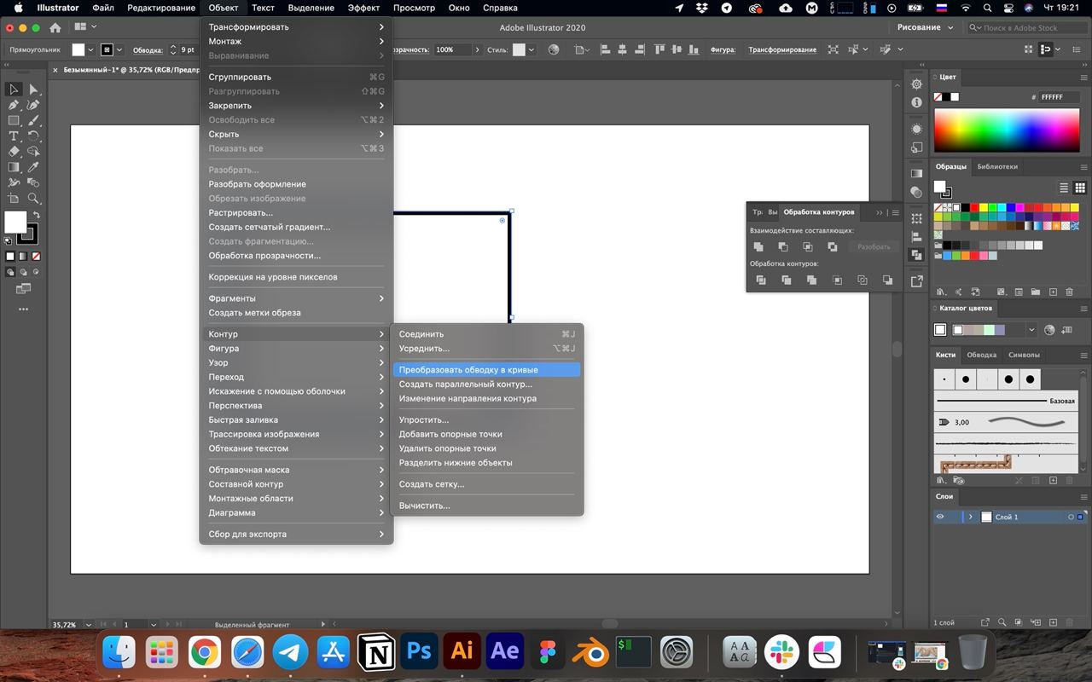Click the Change Screen Mode icon in the toolbox
1092x682 pixels.
[x=23, y=289]
